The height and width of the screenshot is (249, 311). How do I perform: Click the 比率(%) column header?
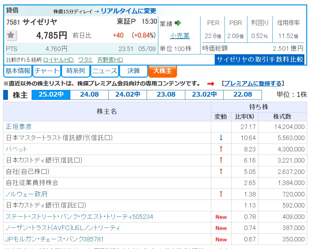pyautogui.click(x=244, y=117)
